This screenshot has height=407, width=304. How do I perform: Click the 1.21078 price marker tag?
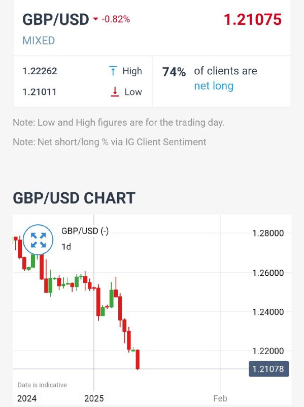point(268,369)
